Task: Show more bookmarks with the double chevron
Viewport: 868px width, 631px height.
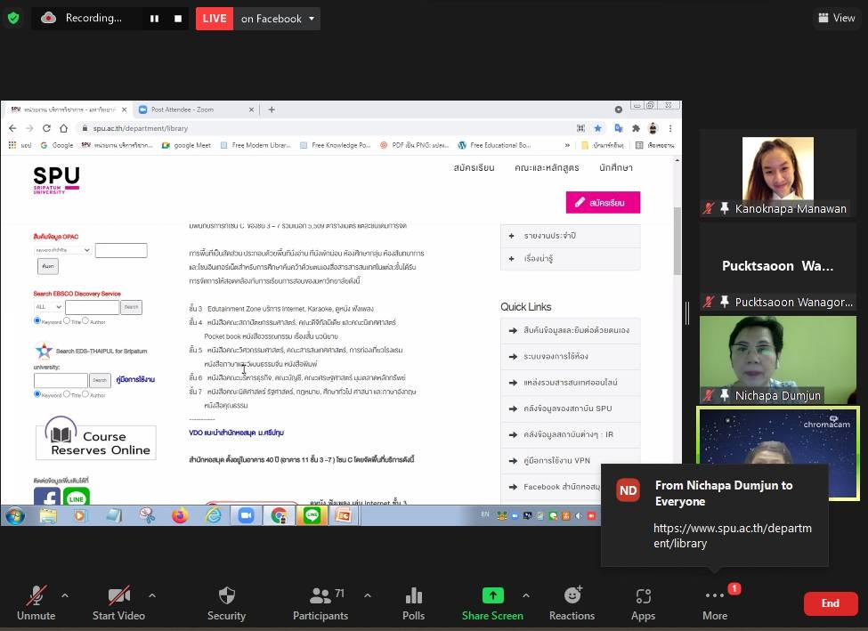Action: pos(567,146)
